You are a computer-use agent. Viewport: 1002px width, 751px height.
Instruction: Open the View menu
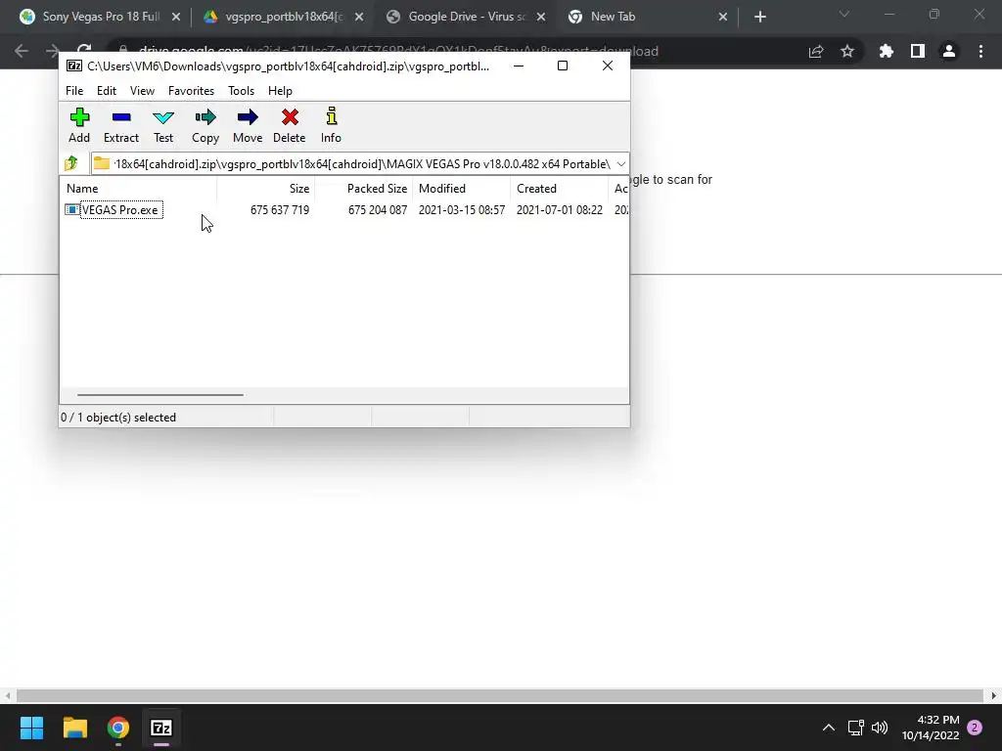point(142,91)
